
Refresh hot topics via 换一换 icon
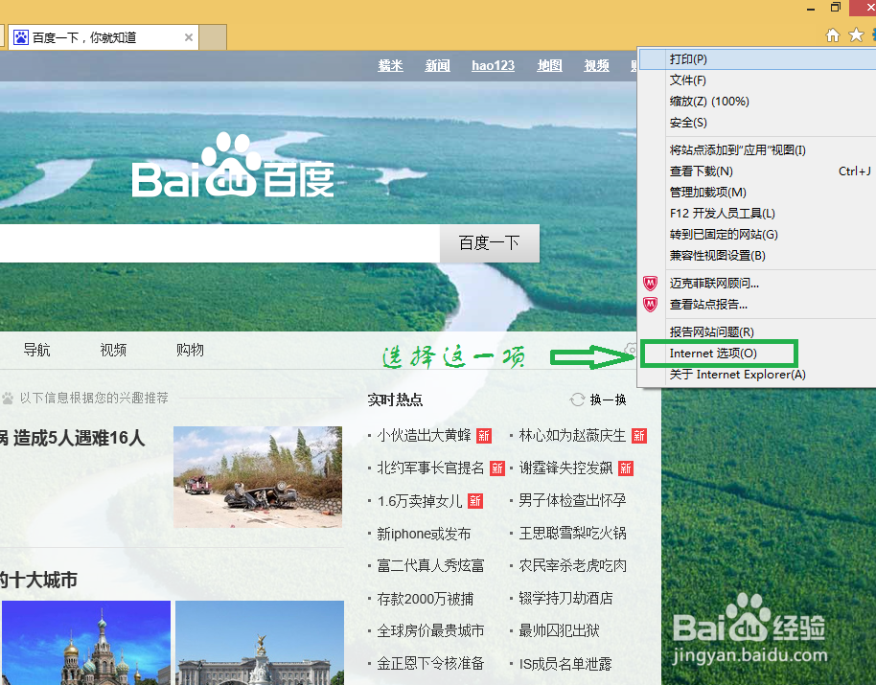pyautogui.click(x=577, y=400)
